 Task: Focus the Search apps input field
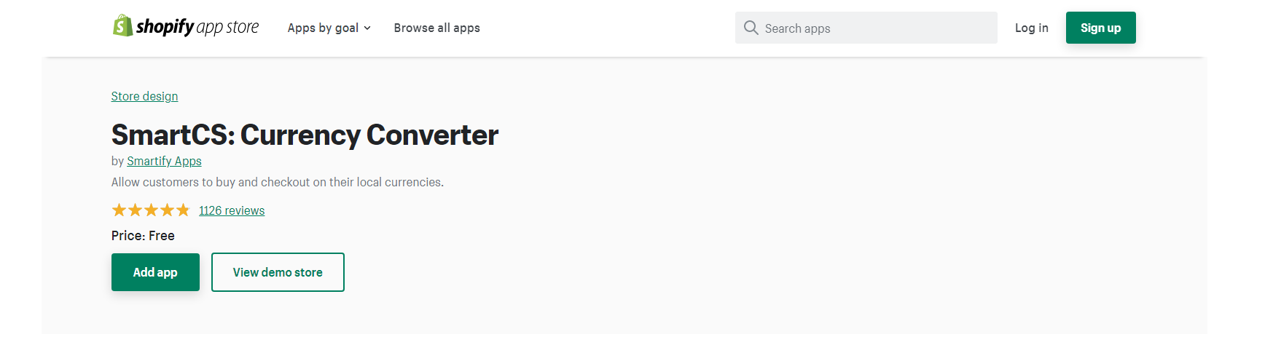pyautogui.click(x=866, y=28)
